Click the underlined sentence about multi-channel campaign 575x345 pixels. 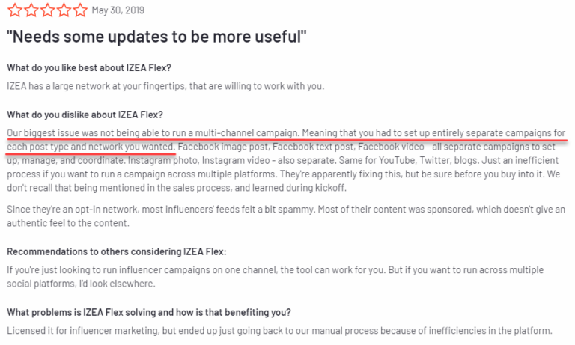click(153, 132)
